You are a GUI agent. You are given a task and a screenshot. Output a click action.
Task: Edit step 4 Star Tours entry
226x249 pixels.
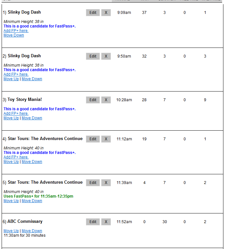click(x=93, y=139)
